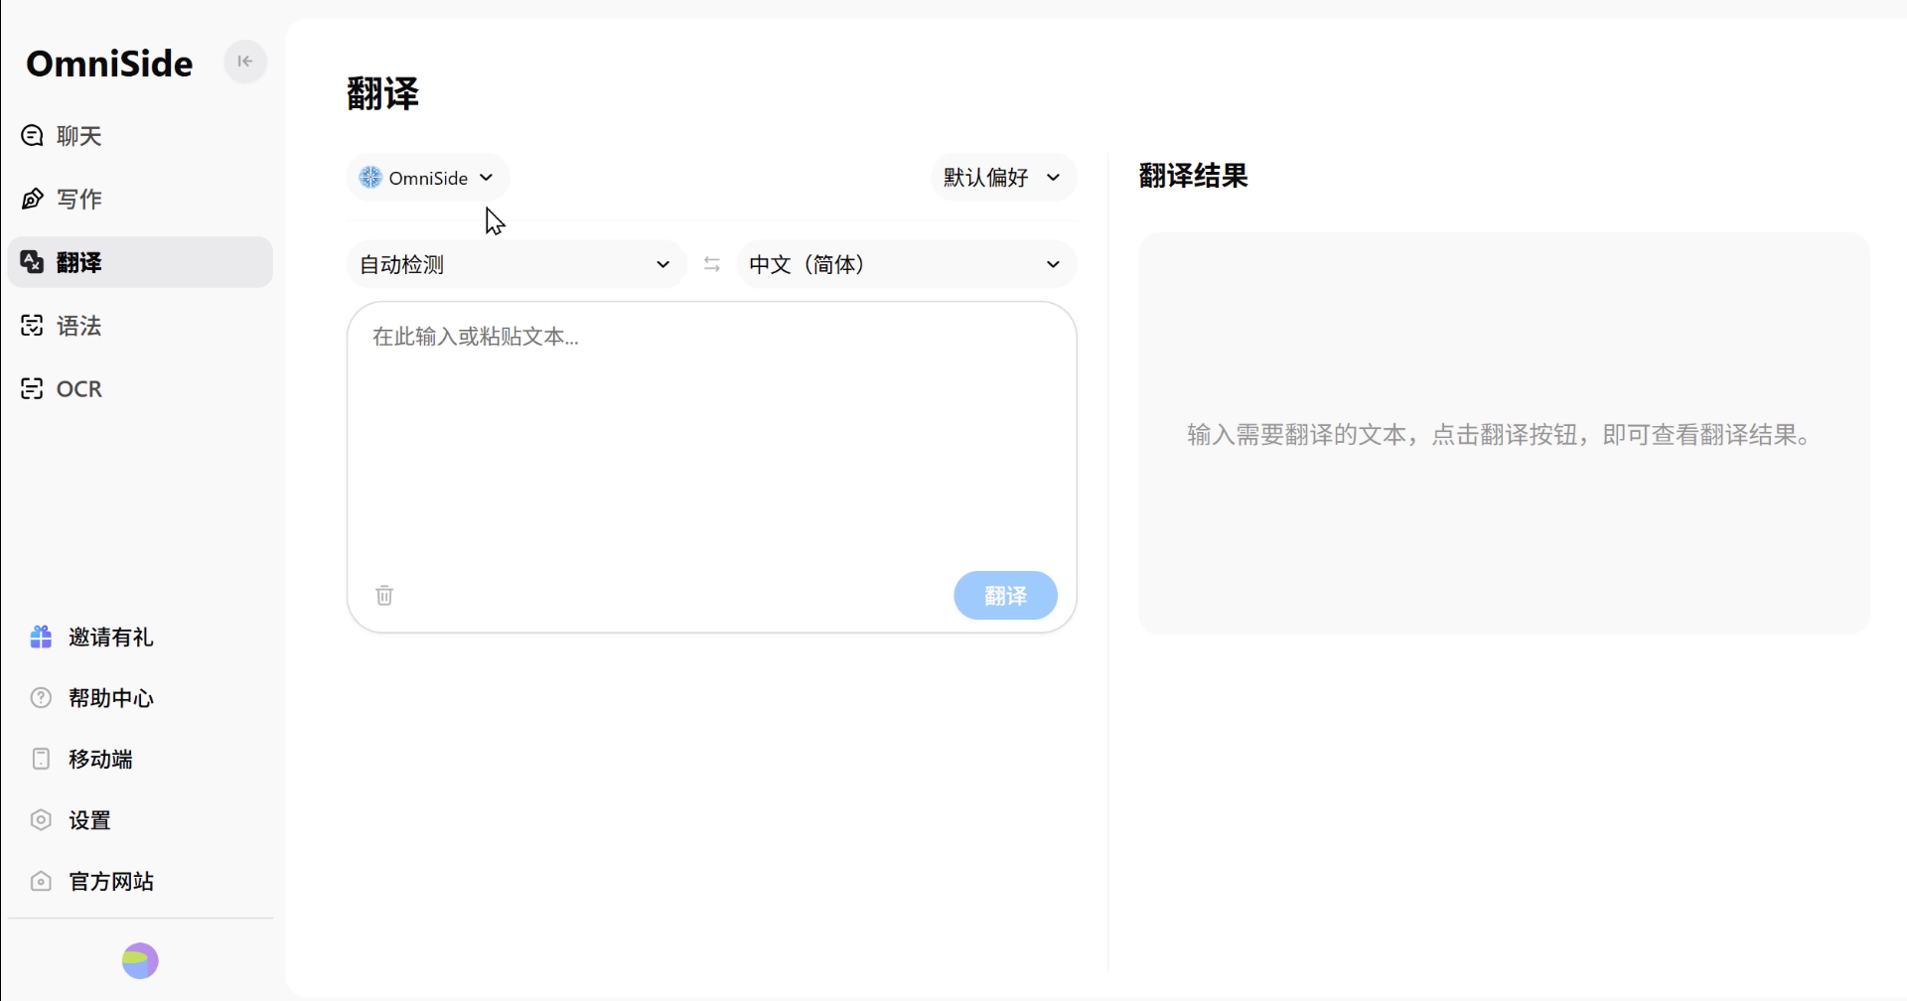Open the 中文（简体）target language dropdown

(x=905, y=265)
